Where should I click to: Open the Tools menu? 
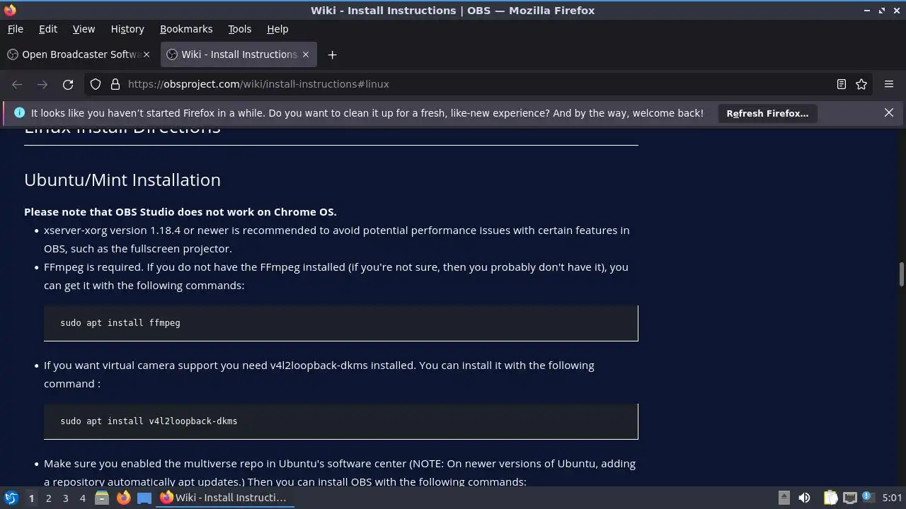click(239, 29)
